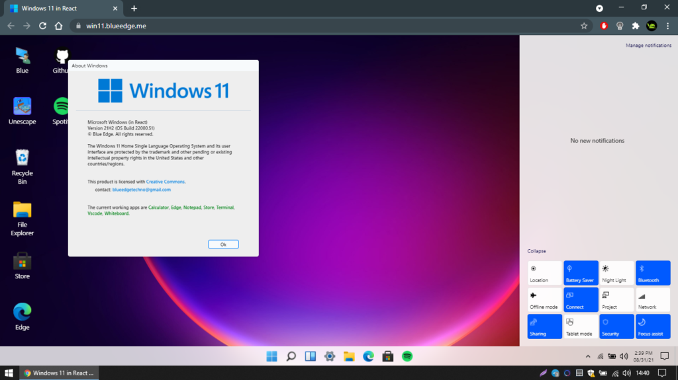678x380 pixels.
Task: Click red ad-blocker extension icon
Action: 604,26
